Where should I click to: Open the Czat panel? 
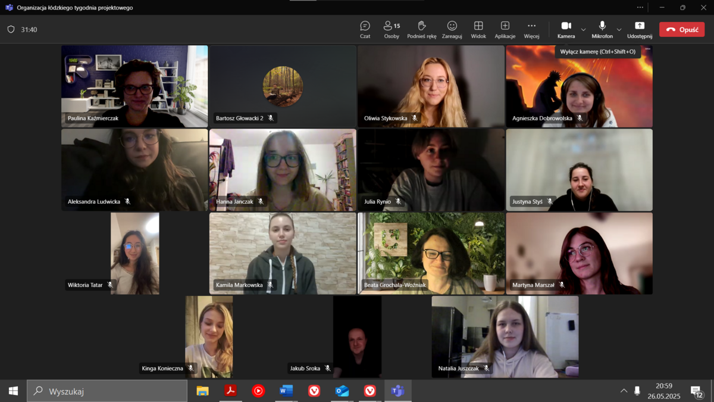[365, 30]
